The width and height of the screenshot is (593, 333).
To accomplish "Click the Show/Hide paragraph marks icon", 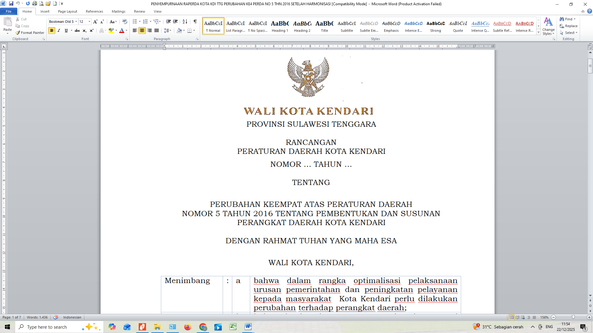I will 195,22.
